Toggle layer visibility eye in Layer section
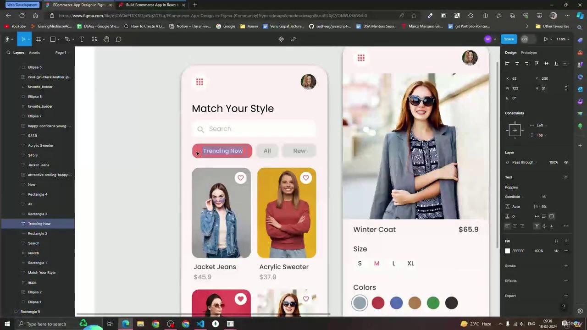This screenshot has width=587, height=330. tap(566, 162)
